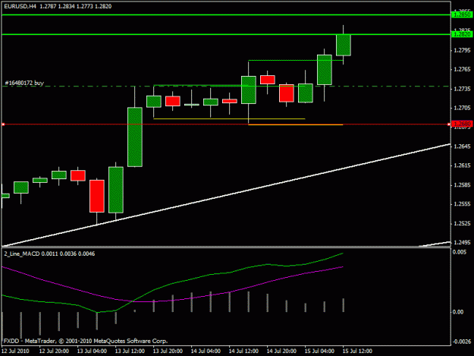
Task: Click the 1.2735 price axis value
Action: 462,89
